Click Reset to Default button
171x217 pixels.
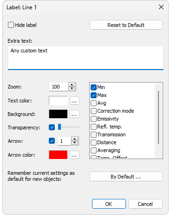point(126,25)
